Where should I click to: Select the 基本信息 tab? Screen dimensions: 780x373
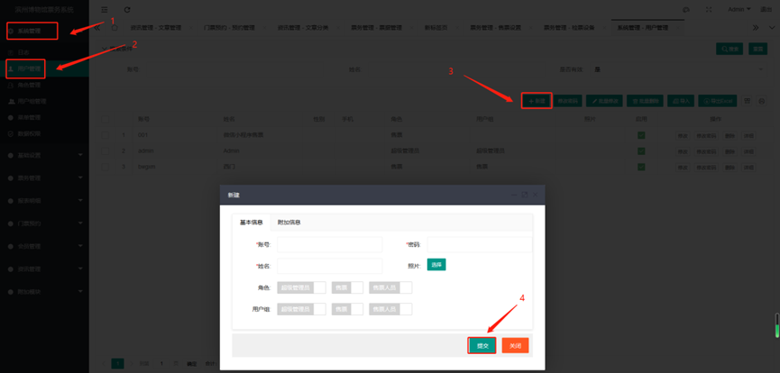pos(251,223)
